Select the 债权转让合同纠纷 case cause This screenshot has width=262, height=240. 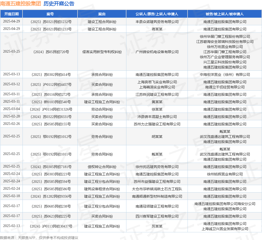tap(102, 167)
